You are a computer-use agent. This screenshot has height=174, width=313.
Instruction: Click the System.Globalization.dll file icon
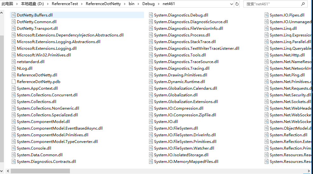151,95
